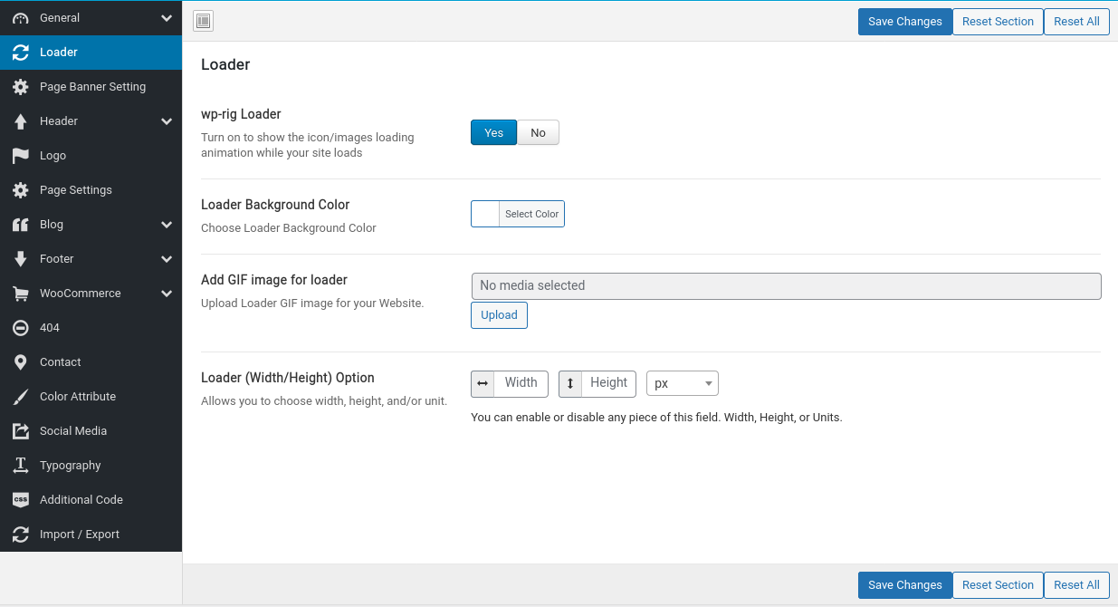Click the Footer down-arrow icon
Image resolution: width=1118 pixels, height=607 pixels.
tap(20, 259)
